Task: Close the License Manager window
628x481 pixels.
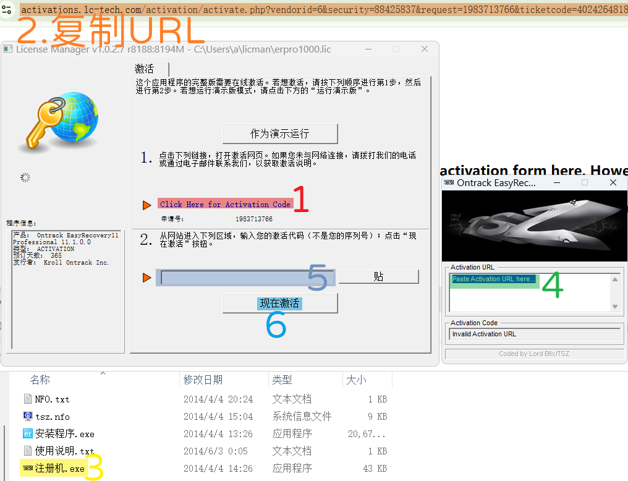Action: [425, 49]
